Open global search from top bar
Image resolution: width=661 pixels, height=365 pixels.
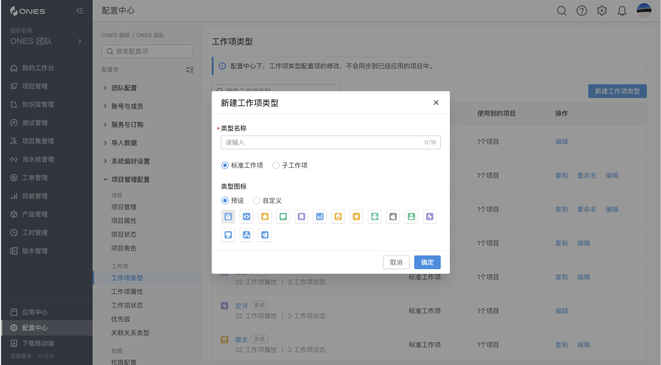(561, 11)
